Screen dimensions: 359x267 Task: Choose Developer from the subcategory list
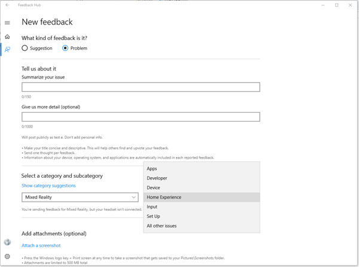tap(157, 178)
